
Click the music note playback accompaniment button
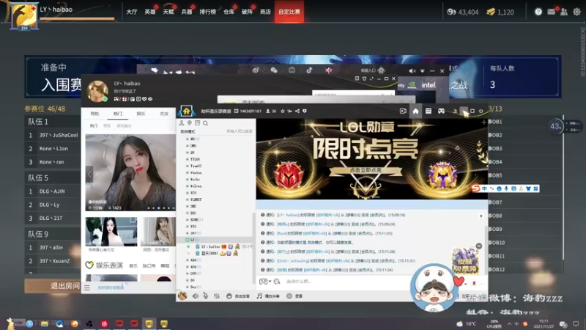(x=268, y=296)
